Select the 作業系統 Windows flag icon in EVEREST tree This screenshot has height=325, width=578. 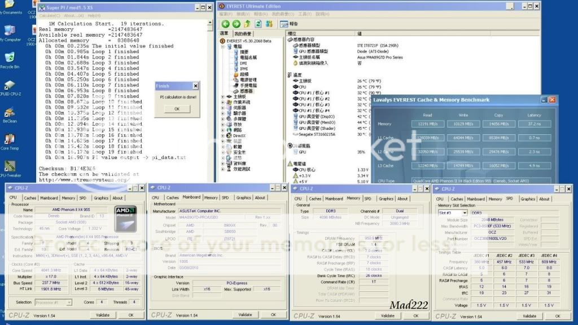point(229,102)
